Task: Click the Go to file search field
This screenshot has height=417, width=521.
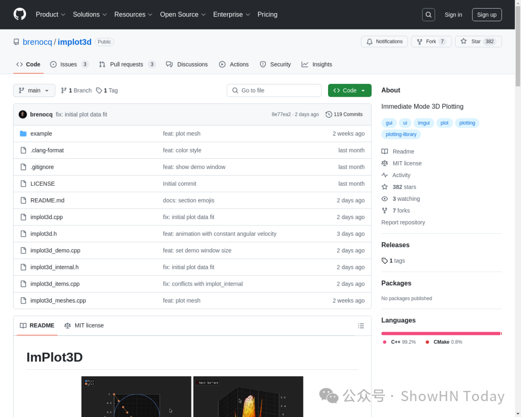Action: coord(274,90)
